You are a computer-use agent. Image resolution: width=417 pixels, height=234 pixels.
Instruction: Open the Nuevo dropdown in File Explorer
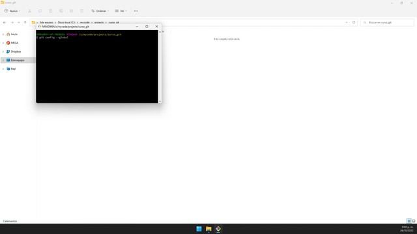tap(12, 11)
